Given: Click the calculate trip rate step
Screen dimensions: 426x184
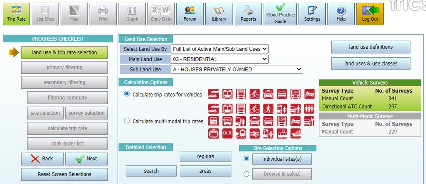Looking at the screenshot, I should [67, 128].
